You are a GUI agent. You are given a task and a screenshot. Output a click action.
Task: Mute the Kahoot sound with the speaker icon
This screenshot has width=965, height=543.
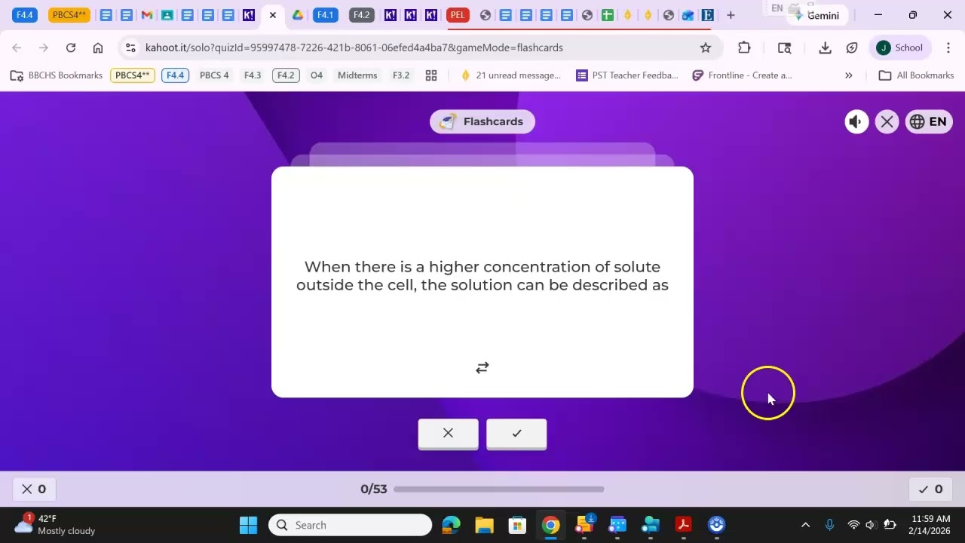click(x=856, y=121)
